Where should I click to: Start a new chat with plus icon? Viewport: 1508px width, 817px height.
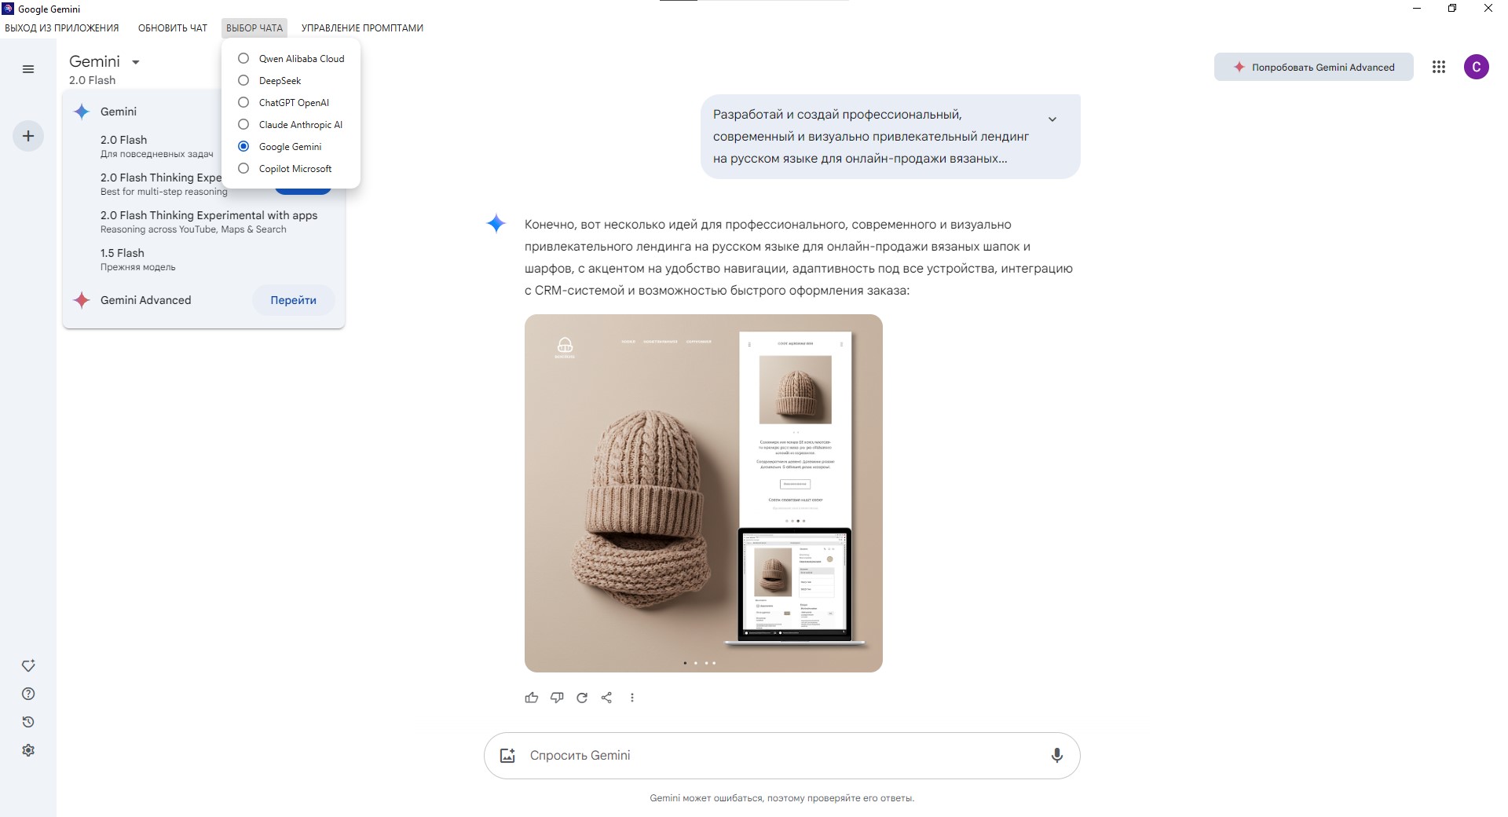28,136
